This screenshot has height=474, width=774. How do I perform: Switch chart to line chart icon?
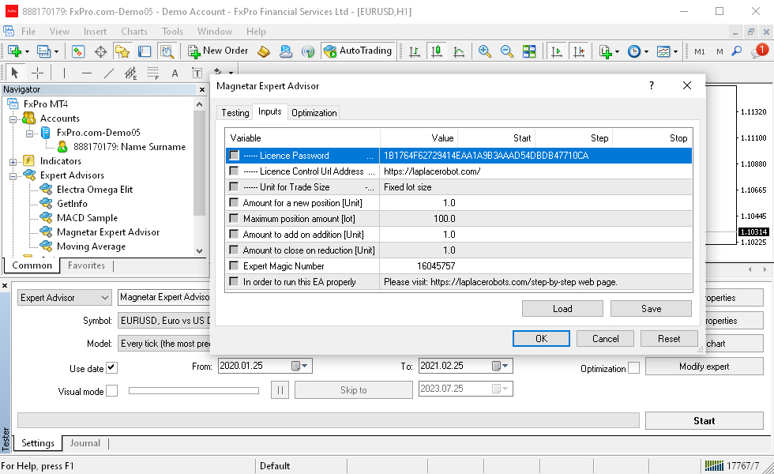tap(459, 51)
